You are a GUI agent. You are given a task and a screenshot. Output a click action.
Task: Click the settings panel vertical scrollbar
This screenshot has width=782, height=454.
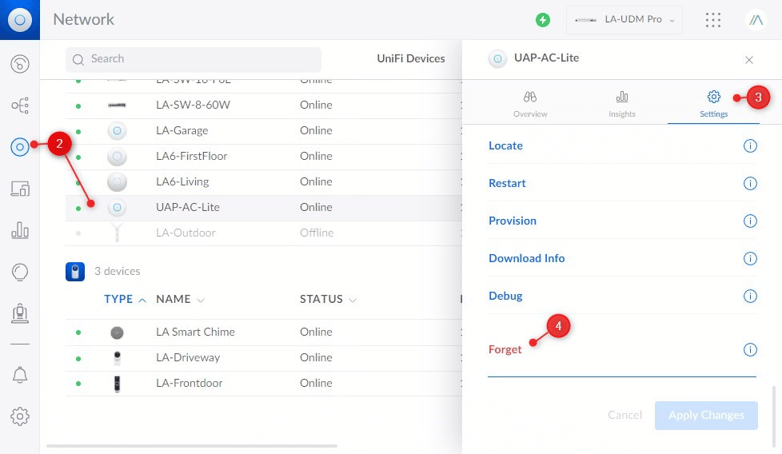(774, 416)
